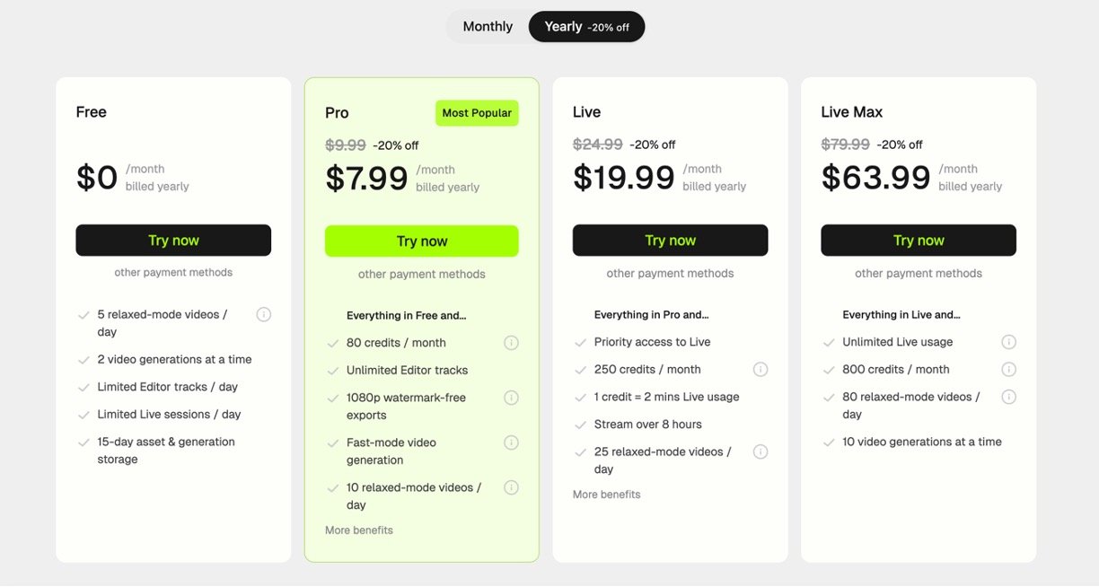Select Yearly billing with 20% off
Screen dimensions: 1099x587
click(x=586, y=27)
